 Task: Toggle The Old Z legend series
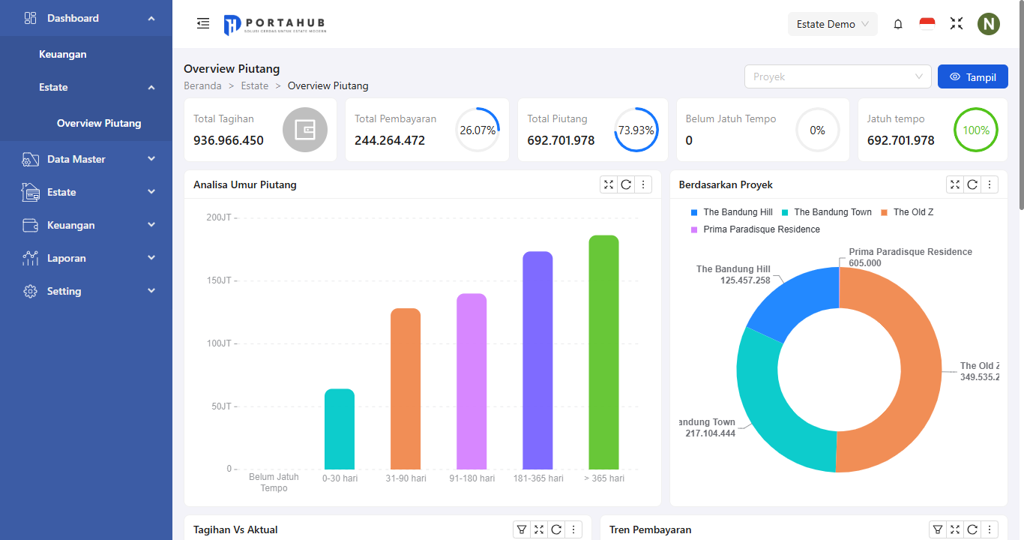coord(907,212)
